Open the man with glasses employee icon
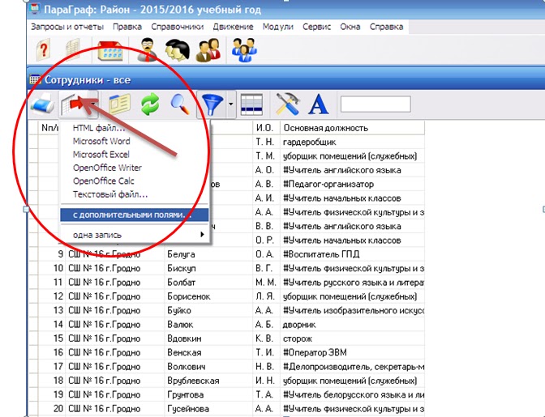The height and width of the screenshot is (417, 545). coord(148,50)
